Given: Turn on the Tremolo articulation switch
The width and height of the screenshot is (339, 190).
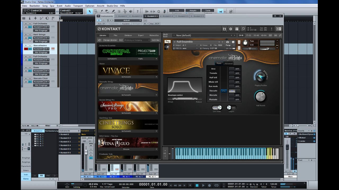Looking at the screenshot, I should coord(234,73).
